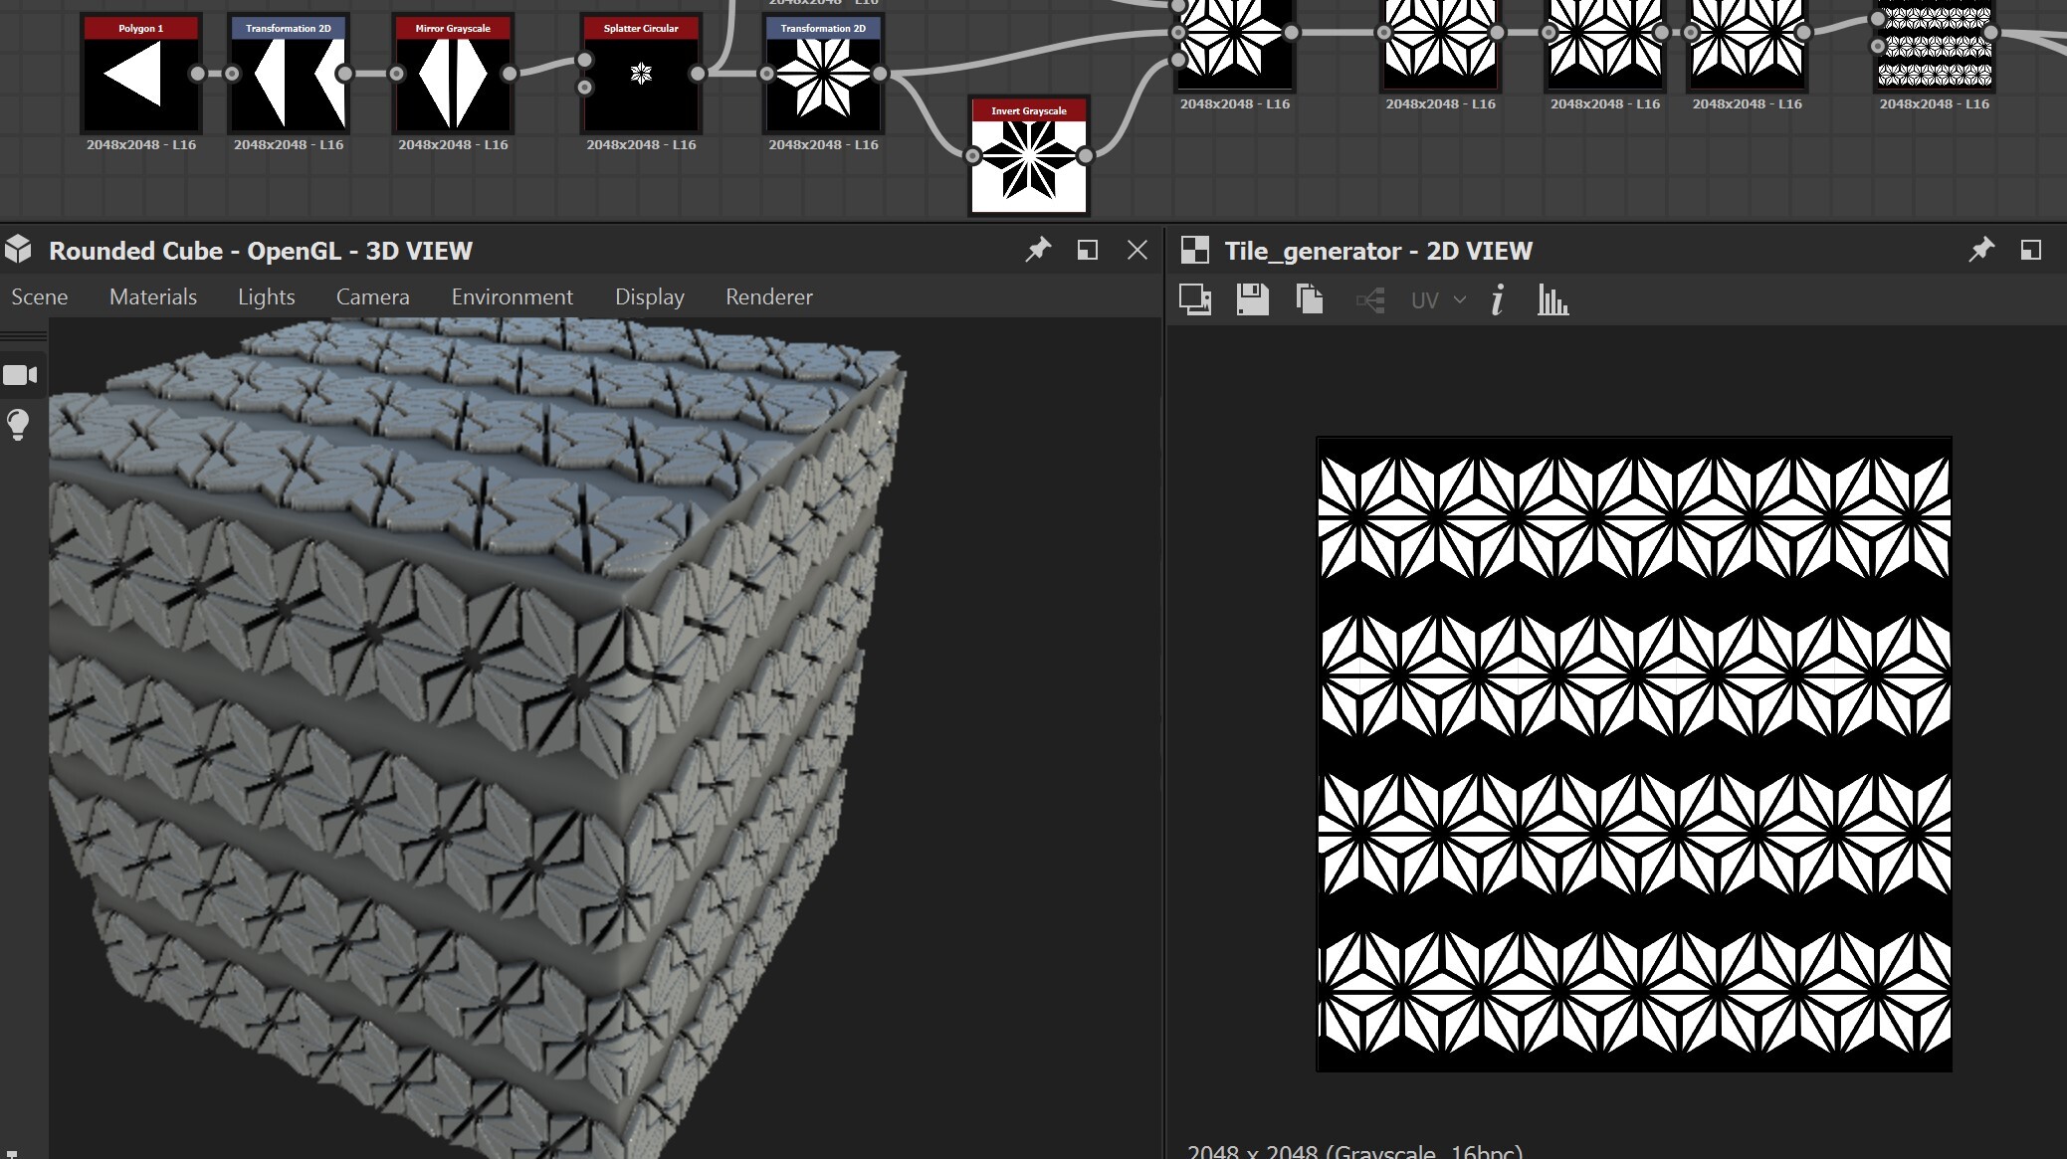Click the camera icon in the 3D view
This screenshot has width=2067, height=1159.
coord(20,375)
